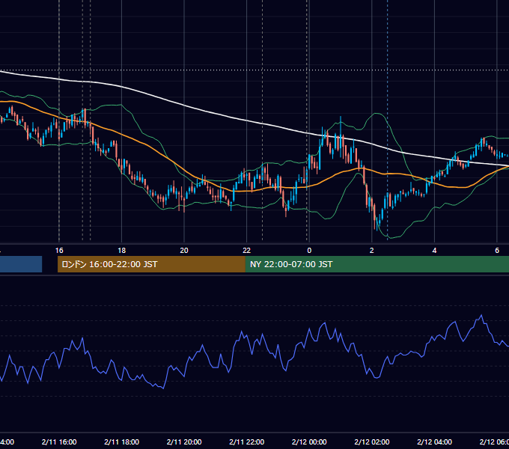Click the 18 hour axis label
The height and width of the screenshot is (449, 509).
(x=122, y=251)
